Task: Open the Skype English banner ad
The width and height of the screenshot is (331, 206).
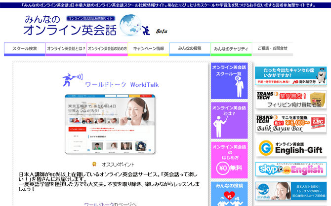Action: tap(290, 169)
